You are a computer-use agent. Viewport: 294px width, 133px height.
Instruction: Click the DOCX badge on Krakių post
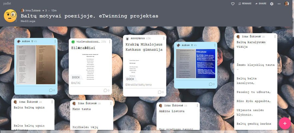[x=130, y=79]
